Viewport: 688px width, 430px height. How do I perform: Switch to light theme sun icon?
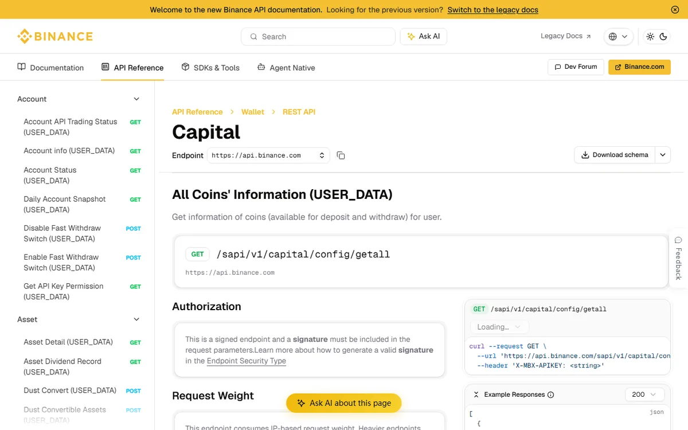(650, 37)
